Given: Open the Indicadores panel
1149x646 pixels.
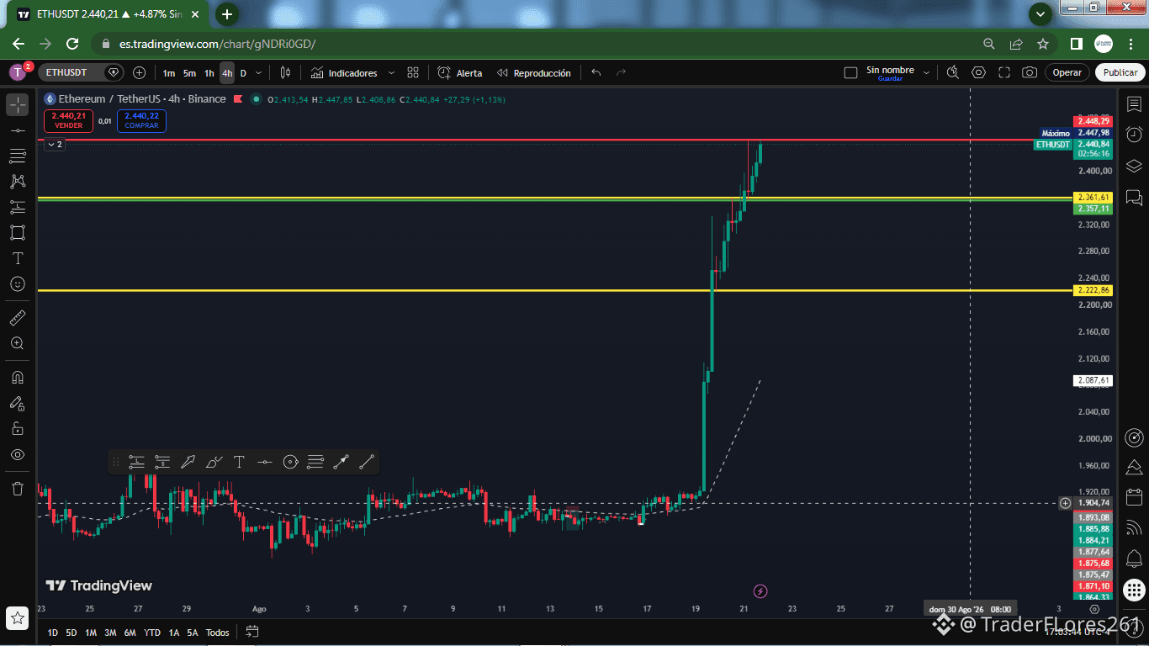Looking at the screenshot, I should click(343, 73).
